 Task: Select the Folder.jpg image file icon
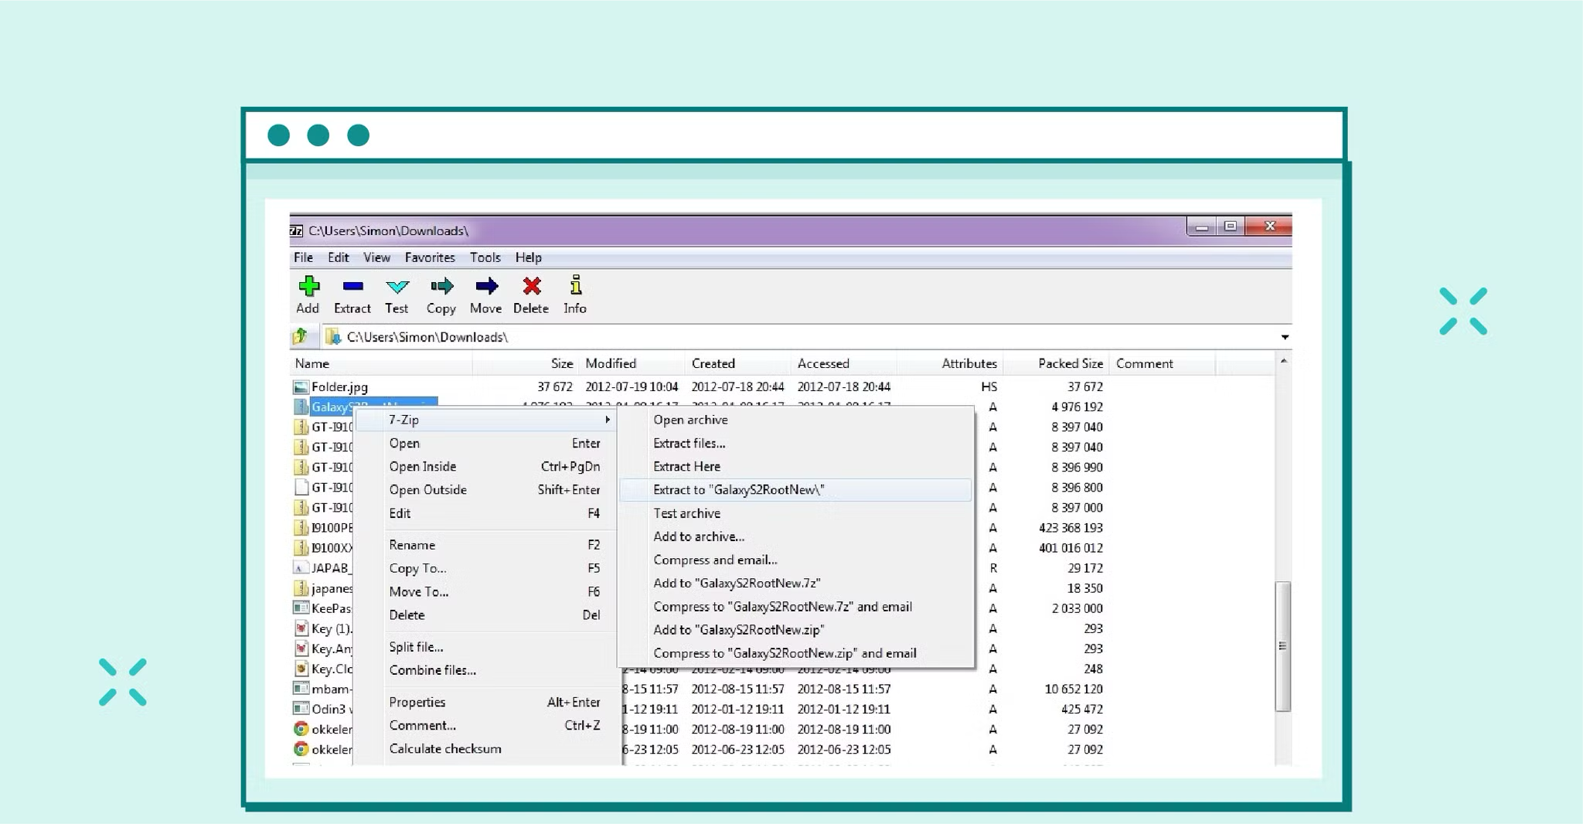[x=301, y=386]
